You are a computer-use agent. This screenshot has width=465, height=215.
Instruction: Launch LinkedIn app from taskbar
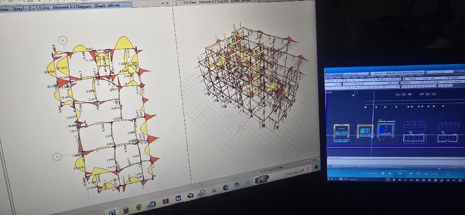[178, 198]
